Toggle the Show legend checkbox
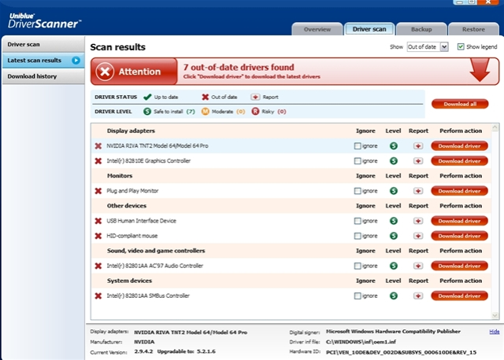504x360 pixels. (x=461, y=47)
